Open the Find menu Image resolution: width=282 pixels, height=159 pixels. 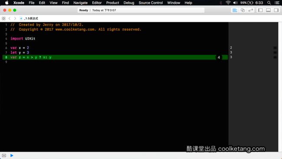[x=65, y=3]
